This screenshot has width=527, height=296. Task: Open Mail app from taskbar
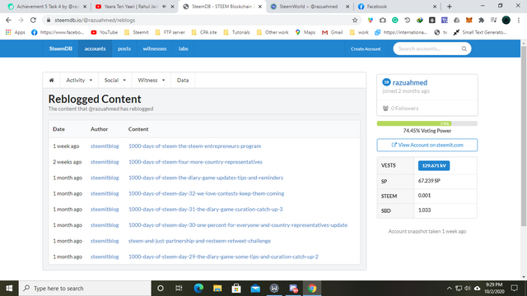pos(255,289)
